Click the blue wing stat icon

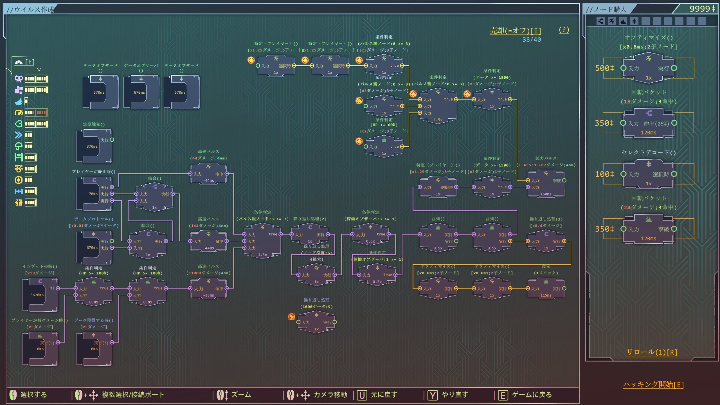point(19,101)
